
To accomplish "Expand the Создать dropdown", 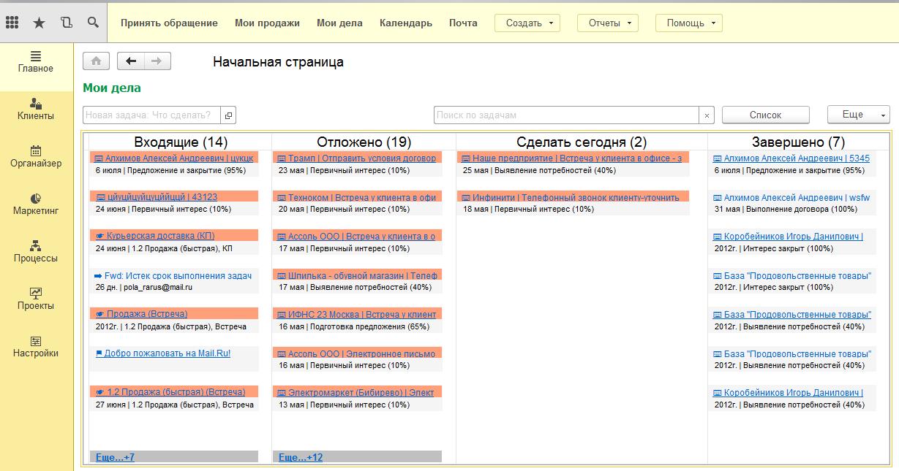I will (527, 23).
